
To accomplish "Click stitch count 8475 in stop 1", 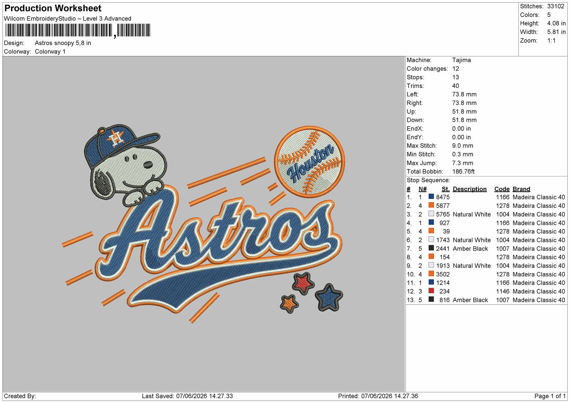I will pyautogui.click(x=443, y=197).
